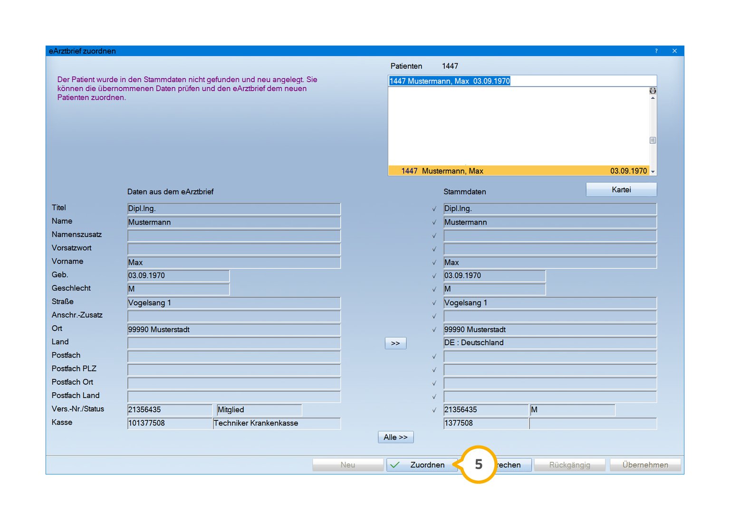Toggle the checkmark beside Stammdaten Titel Dipl.Ing.
Screen dimensions: 730x520
click(x=434, y=209)
